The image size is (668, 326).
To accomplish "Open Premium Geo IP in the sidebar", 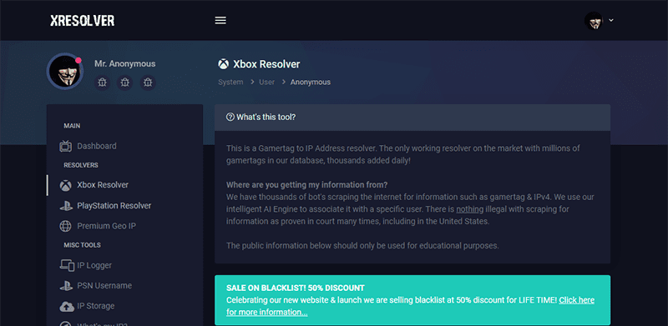I will point(107,226).
